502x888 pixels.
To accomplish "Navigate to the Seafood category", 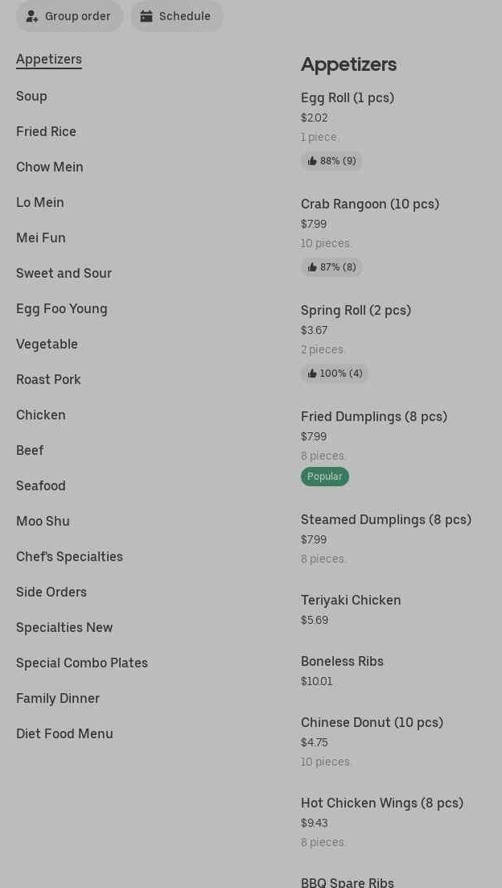I will coord(41,485).
